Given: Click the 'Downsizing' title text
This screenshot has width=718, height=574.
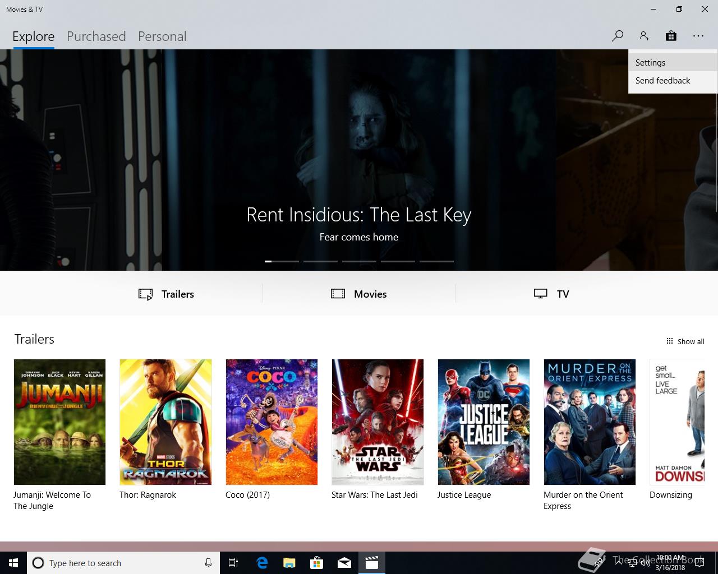Looking at the screenshot, I should pos(671,495).
